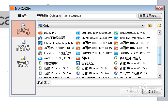The width and height of the screenshot is (168, 101).
Task: Select the 影视大全 icon
Action: coord(78,63)
